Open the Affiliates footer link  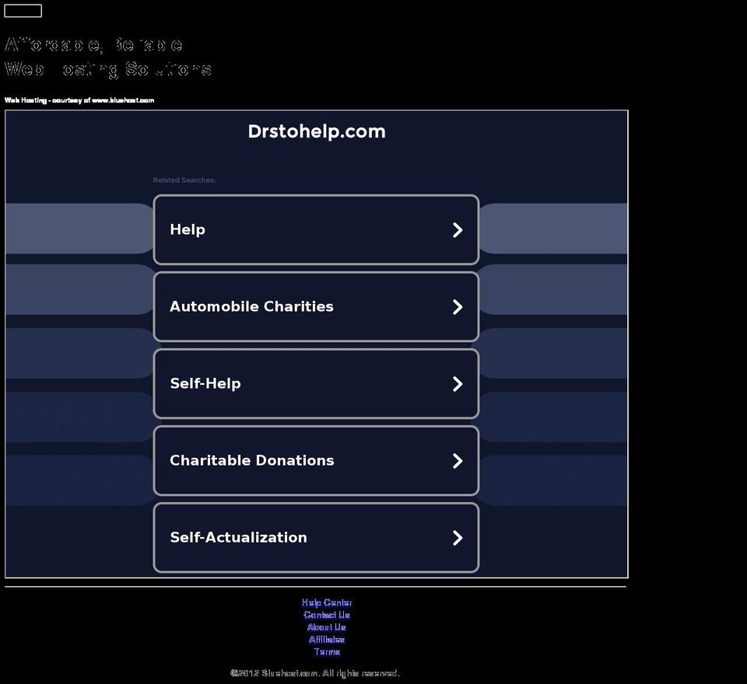327,640
